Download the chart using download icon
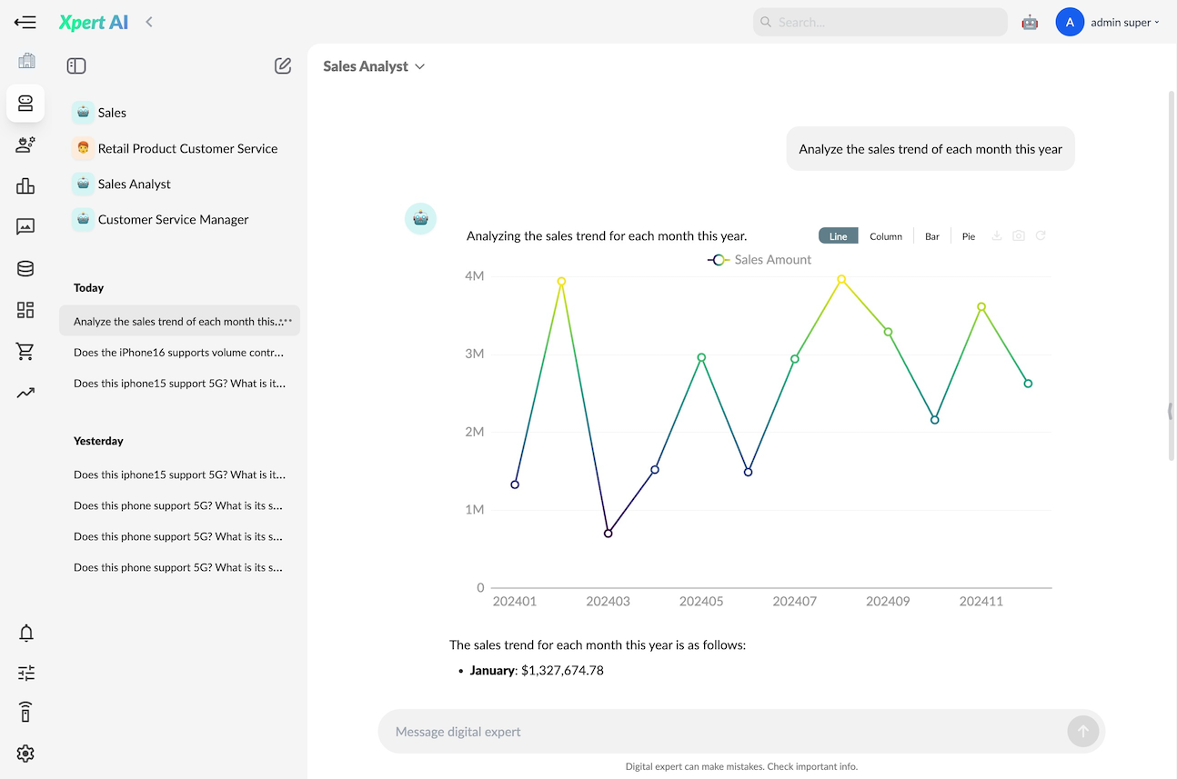The image size is (1177, 779). [x=997, y=236]
